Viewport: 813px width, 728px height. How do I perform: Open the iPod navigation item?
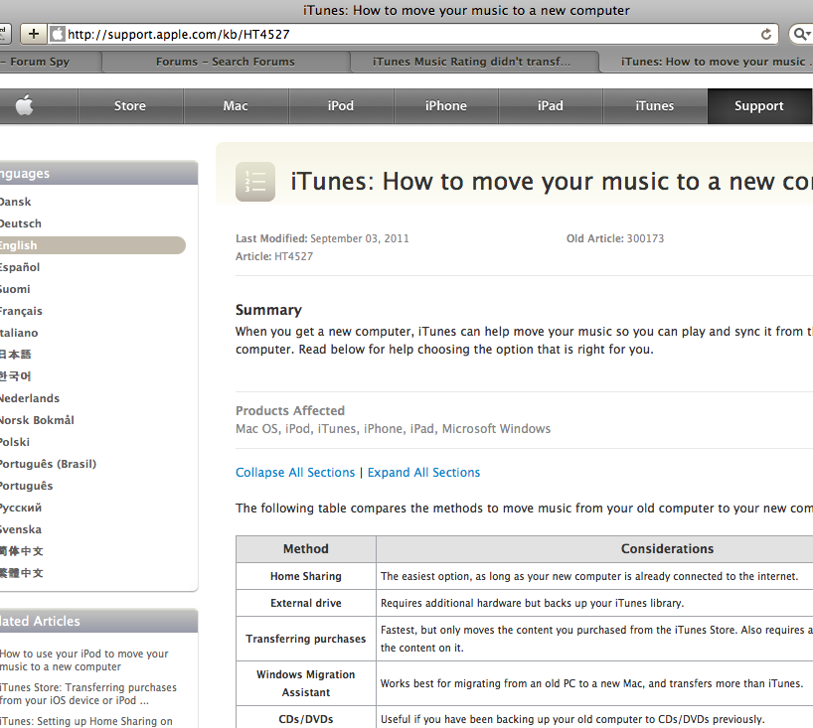[341, 105]
